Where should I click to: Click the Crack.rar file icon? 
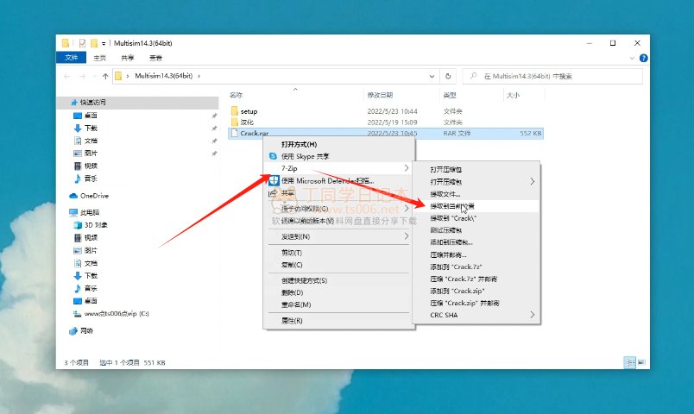pos(235,133)
